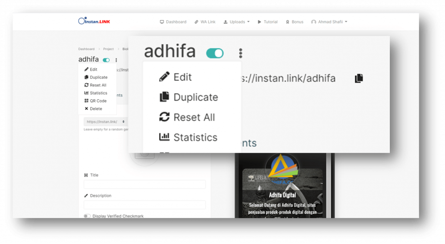Click the enlarged Edit label text
445x244 pixels.
183,77
